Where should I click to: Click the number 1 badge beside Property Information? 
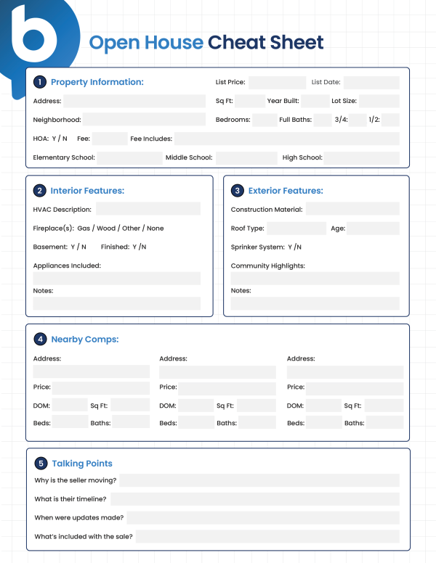coord(40,82)
